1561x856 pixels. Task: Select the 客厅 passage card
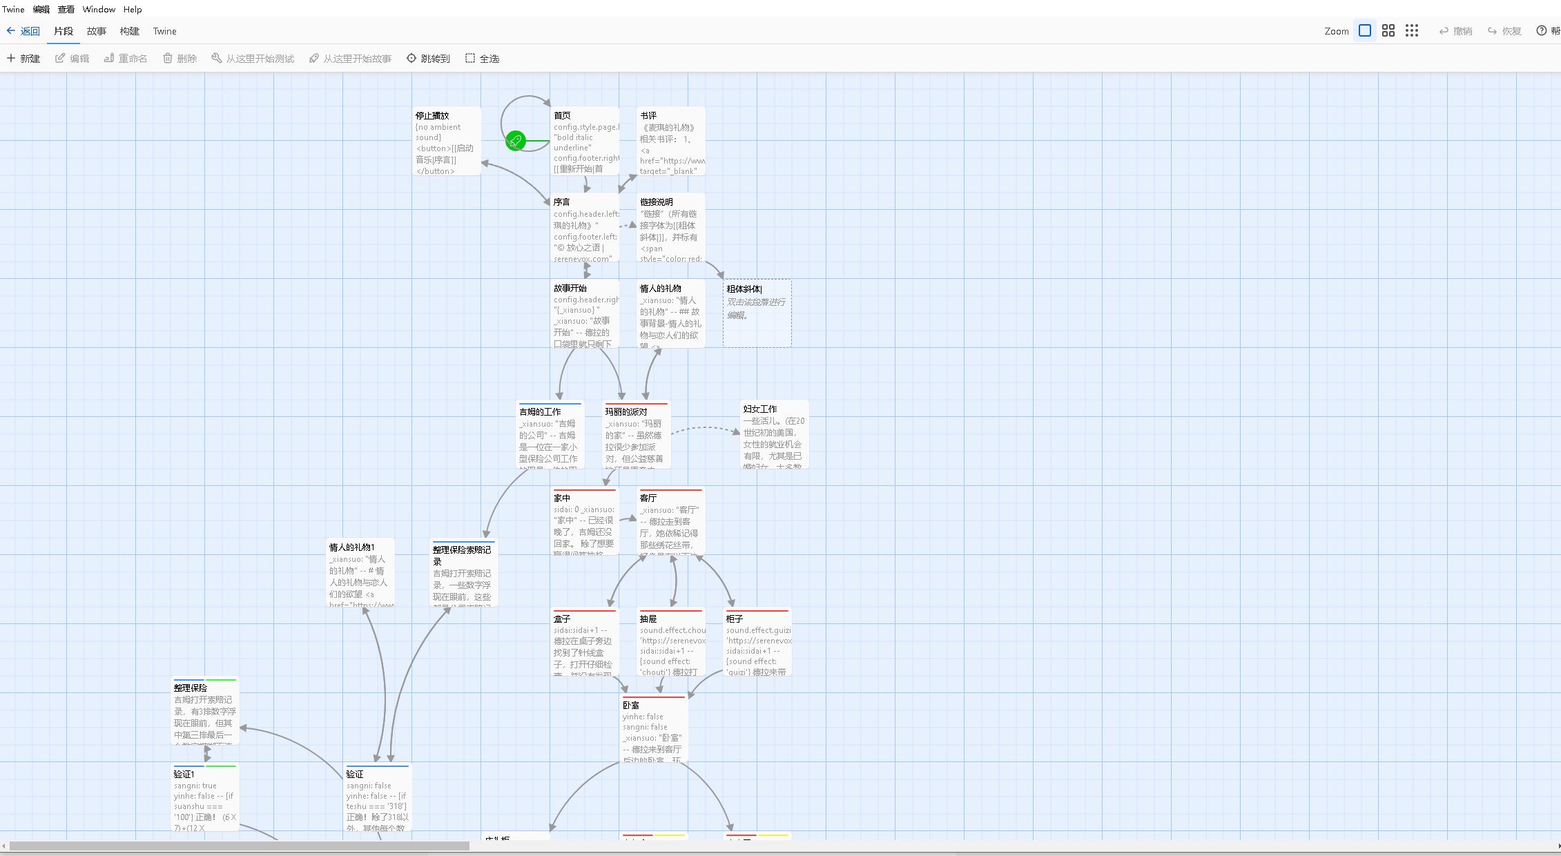671,521
